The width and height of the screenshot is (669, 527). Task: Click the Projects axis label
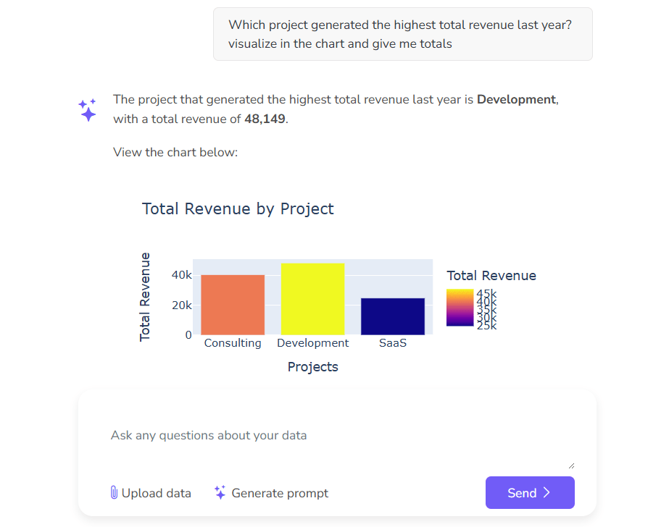tap(312, 366)
